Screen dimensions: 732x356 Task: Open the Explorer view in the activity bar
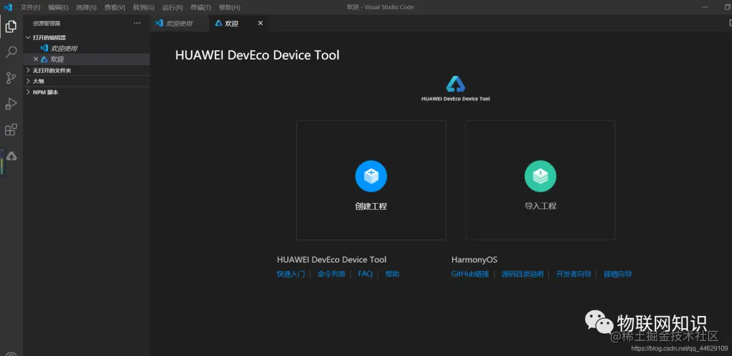click(12, 26)
